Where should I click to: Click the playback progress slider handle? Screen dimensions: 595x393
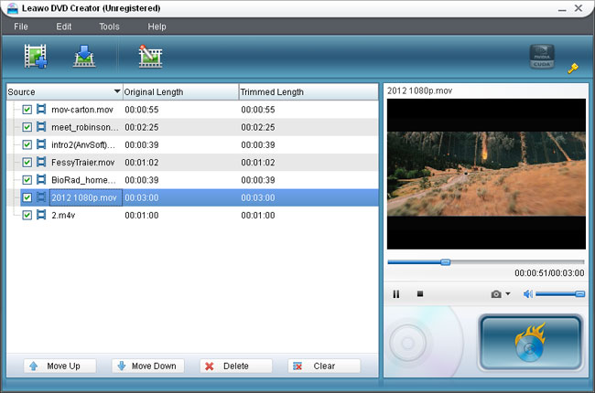pos(446,262)
